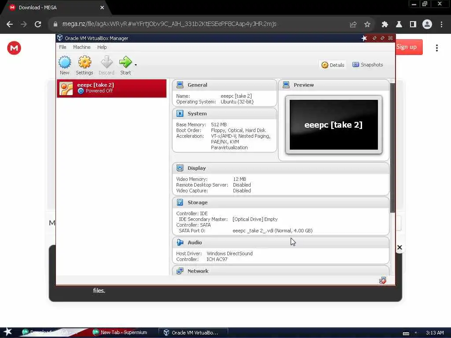Viewport: 451px width, 338px height.
Task: Click the taskbar start star icon
Action: [8, 332]
